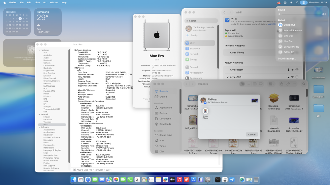Viewport: 330px width, 185px height.
Task: Open the Apple menu
Action: 5,3
